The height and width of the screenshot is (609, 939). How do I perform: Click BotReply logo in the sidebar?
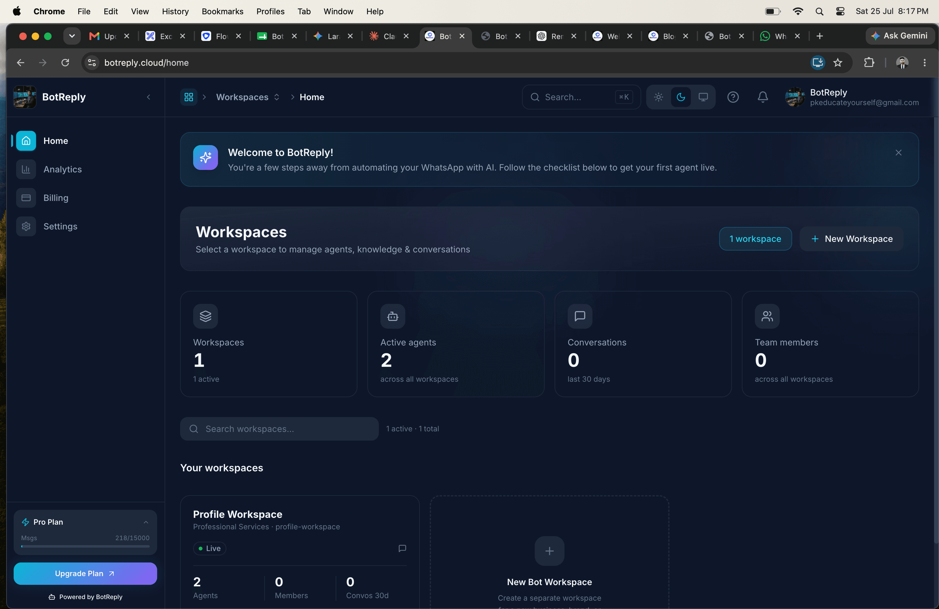(25, 97)
